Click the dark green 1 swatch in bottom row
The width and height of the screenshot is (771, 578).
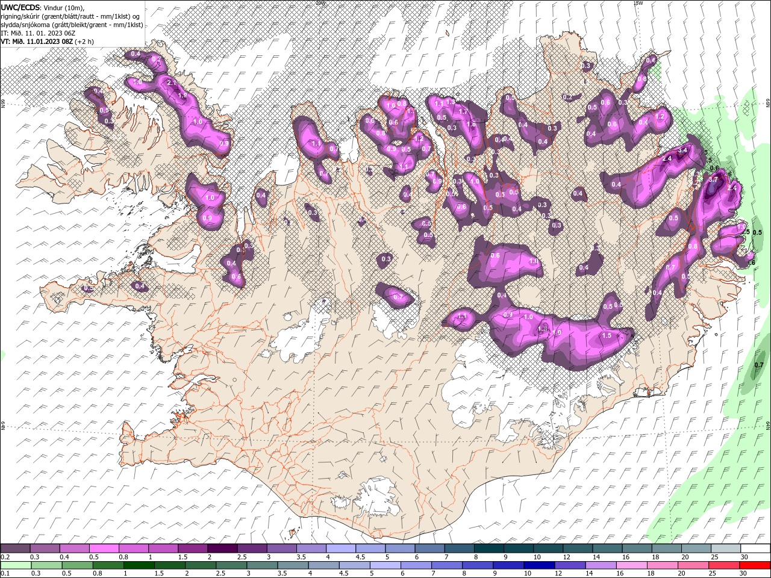point(139,565)
